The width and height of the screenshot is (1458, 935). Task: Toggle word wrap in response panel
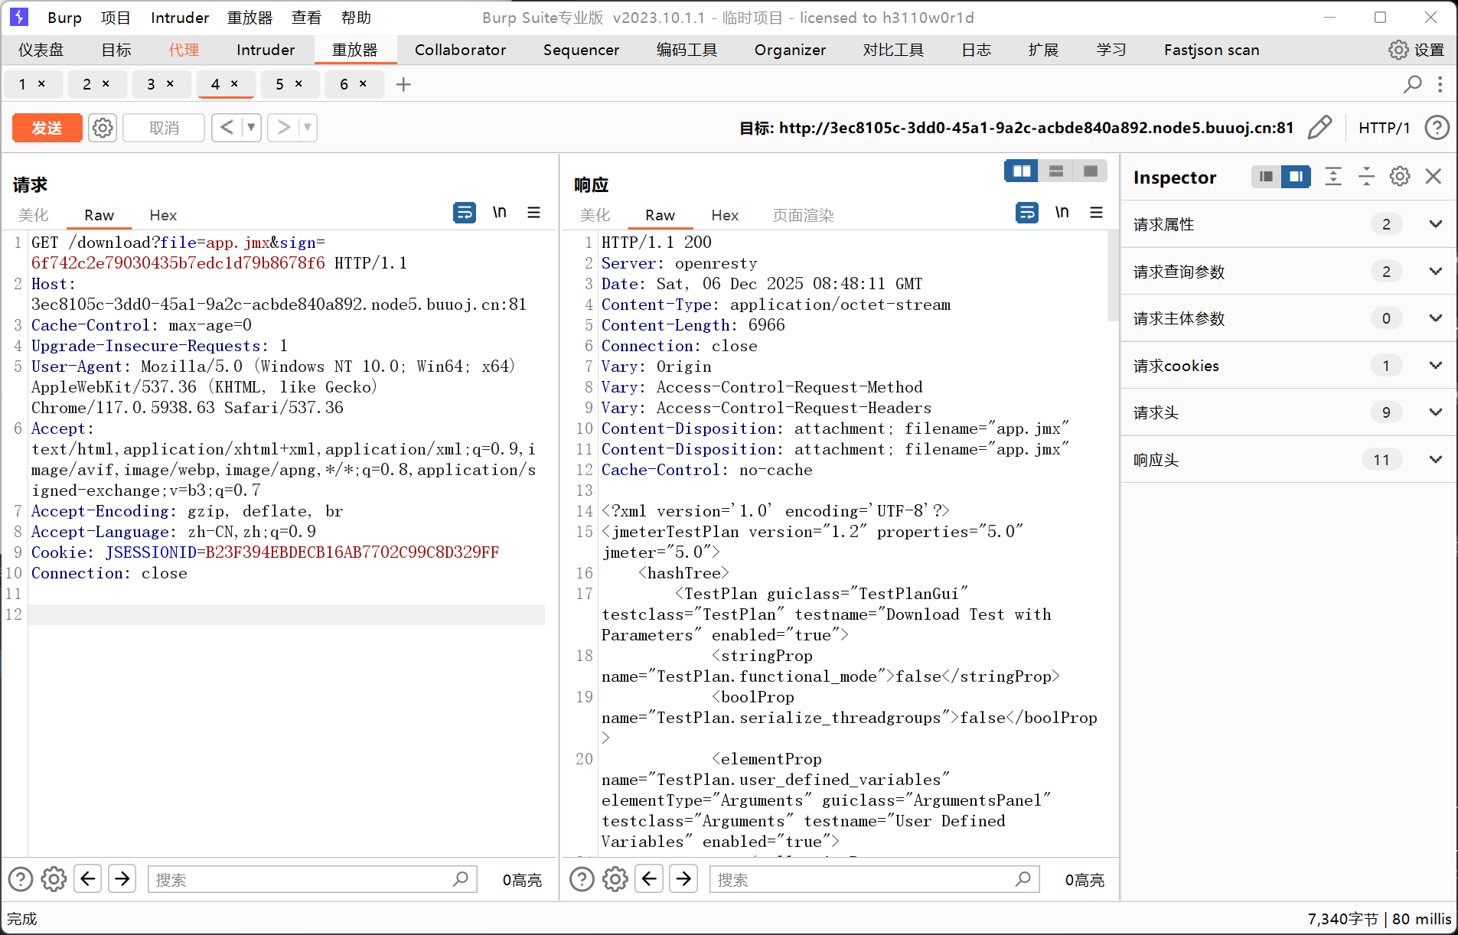tap(1027, 213)
